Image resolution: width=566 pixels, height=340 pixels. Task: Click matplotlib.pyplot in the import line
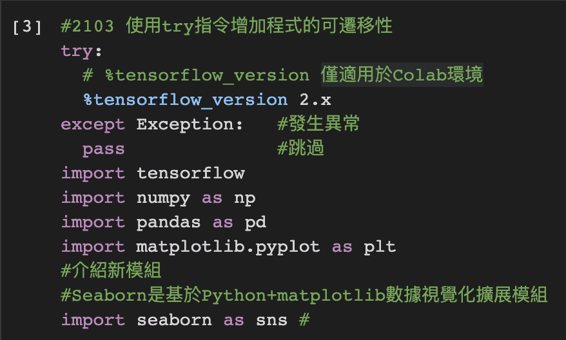coord(228,247)
